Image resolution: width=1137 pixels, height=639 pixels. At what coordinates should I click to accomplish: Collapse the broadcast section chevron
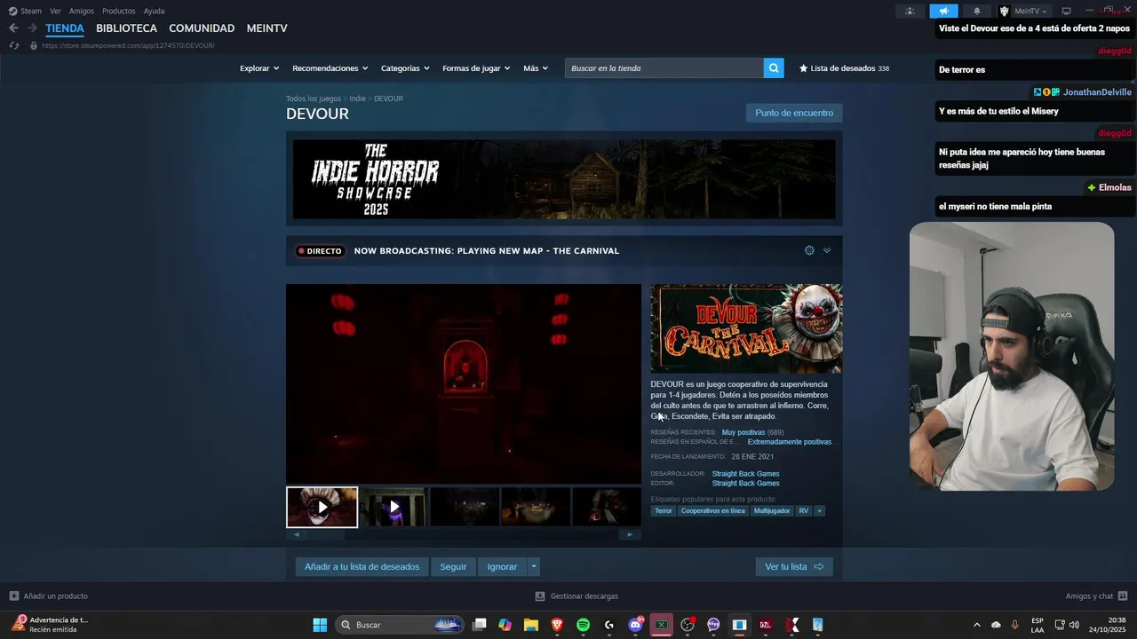827,250
